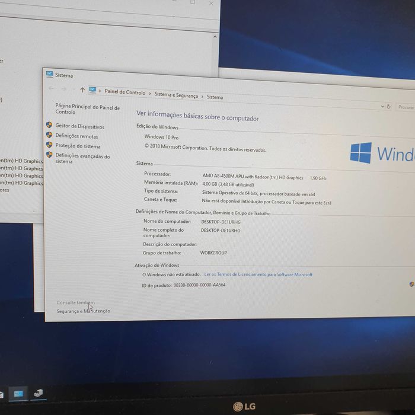Click the shield icon beside Gestor de Dispositivos

pos(49,125)
